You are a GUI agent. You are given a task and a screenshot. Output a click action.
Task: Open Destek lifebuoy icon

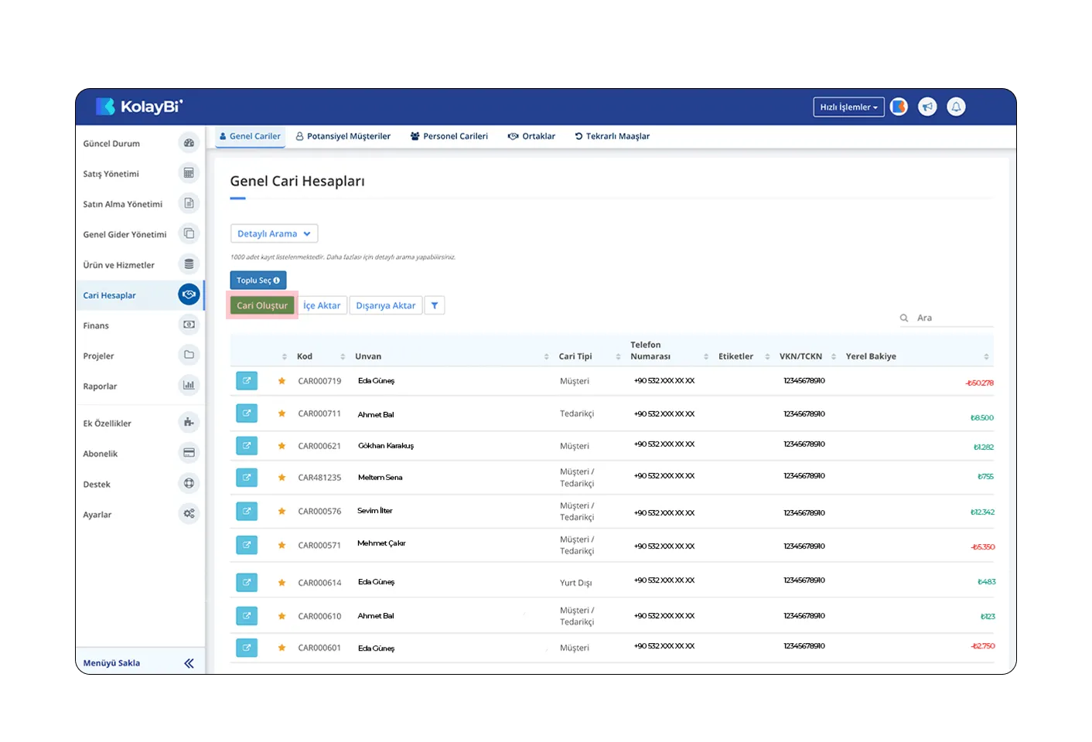[189, 483]
